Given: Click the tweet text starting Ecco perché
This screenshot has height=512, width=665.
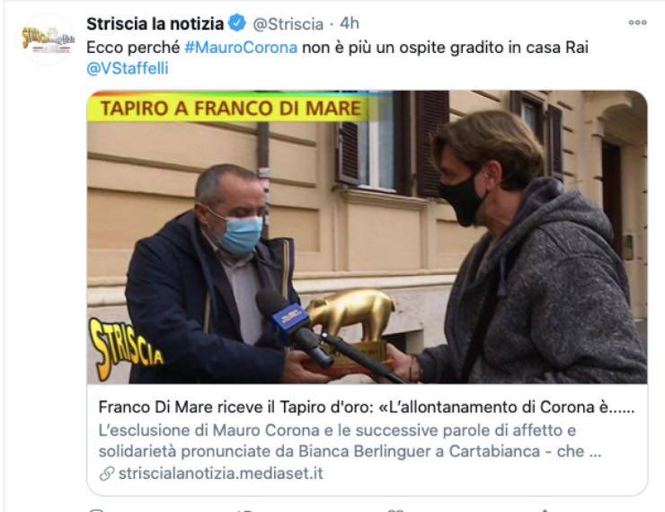Looking at the screenshot, I should pyautogui.click(x=337, y=57).
